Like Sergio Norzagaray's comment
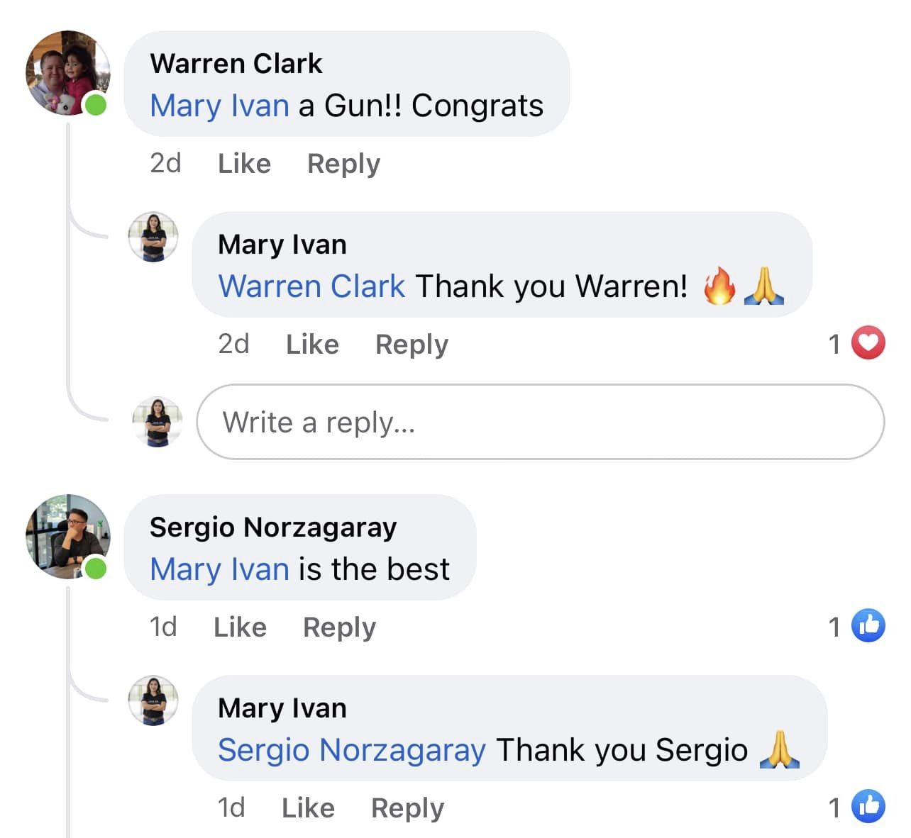911x838 pixels. coord(240,627)
